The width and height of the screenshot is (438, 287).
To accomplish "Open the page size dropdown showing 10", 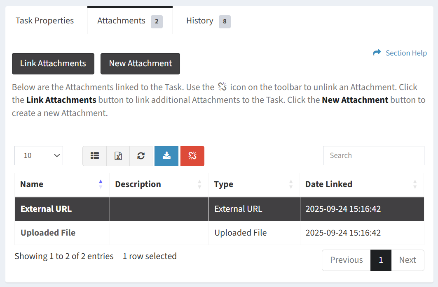I will click(x=39, y=155).
